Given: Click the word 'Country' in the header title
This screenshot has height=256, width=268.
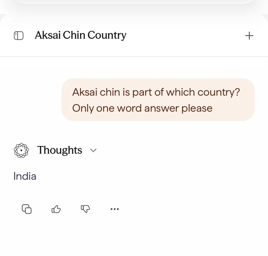Looking at the screenshot, I should pyautogui.click(x=107, y=35).
